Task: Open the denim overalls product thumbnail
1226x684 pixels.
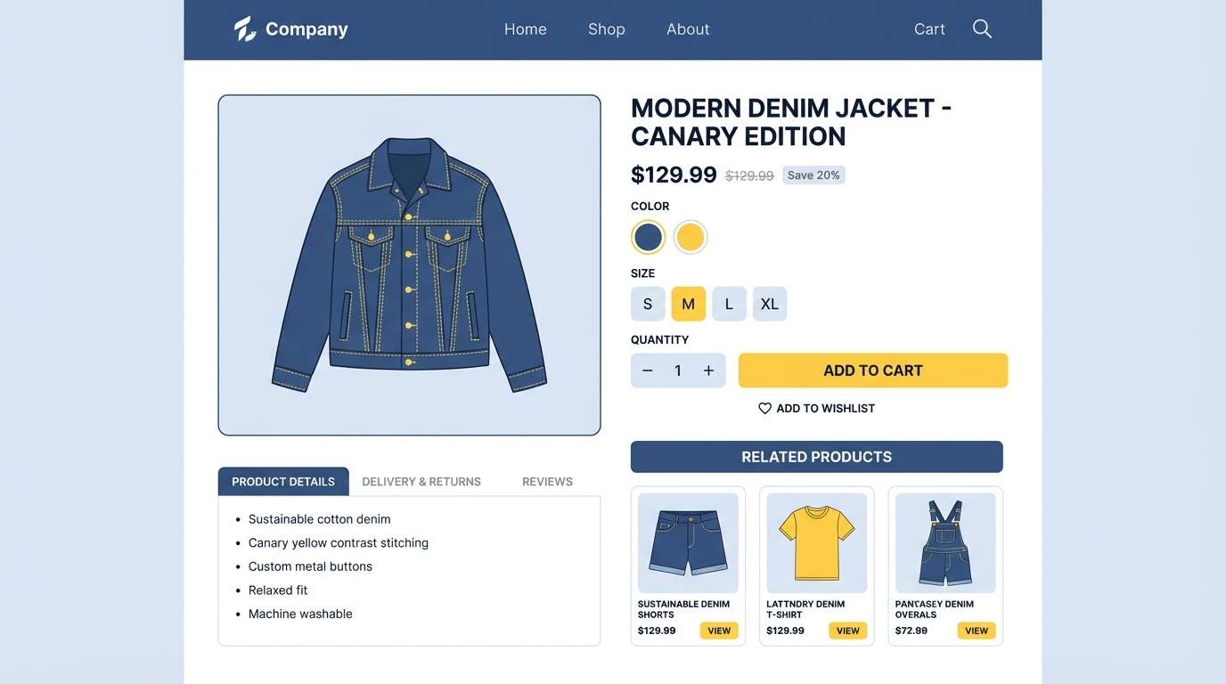Action: coord(944,541)
